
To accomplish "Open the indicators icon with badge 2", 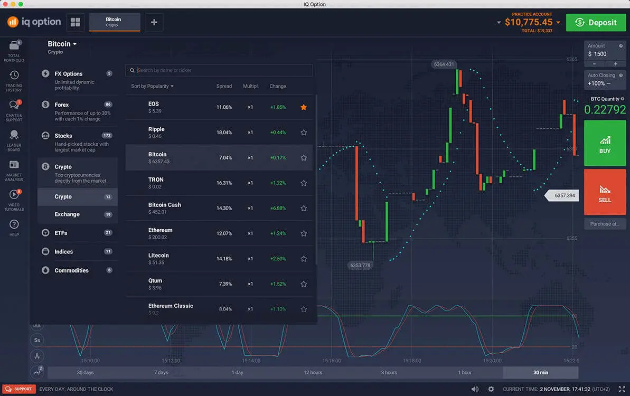I will [x=37, y=372].
